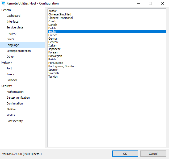Select Arabic language option
Image resolution: width=169 pixels, height=159 pixels.
tap(53, 11)
